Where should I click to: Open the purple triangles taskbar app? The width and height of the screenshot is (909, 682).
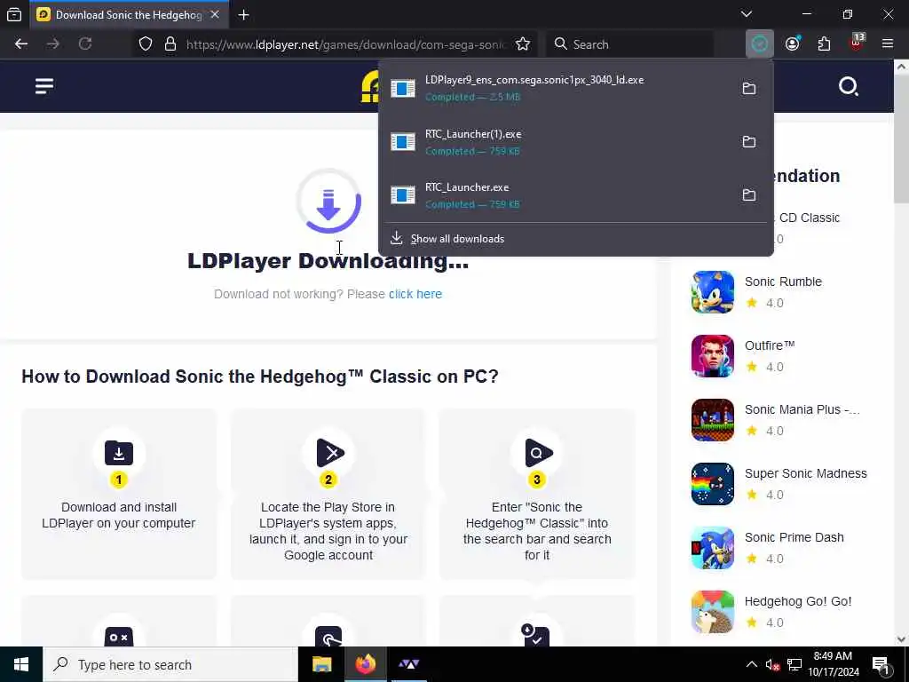[408, 664]
